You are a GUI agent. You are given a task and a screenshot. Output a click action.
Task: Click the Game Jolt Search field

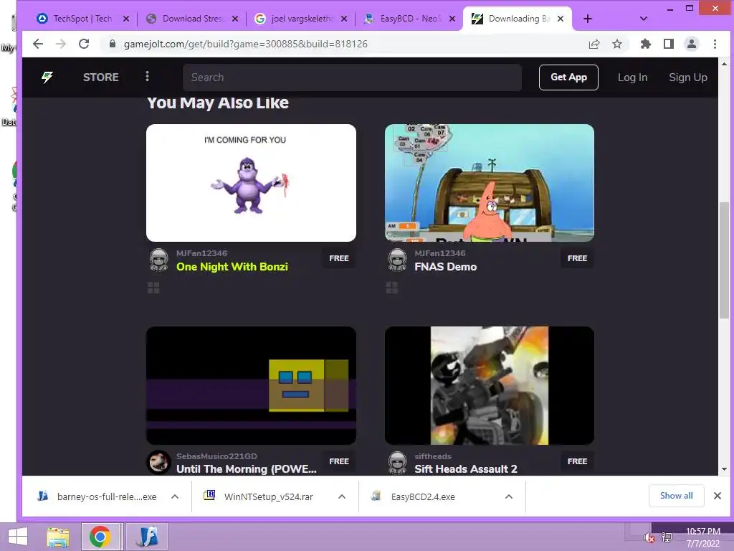pos(352,77)
